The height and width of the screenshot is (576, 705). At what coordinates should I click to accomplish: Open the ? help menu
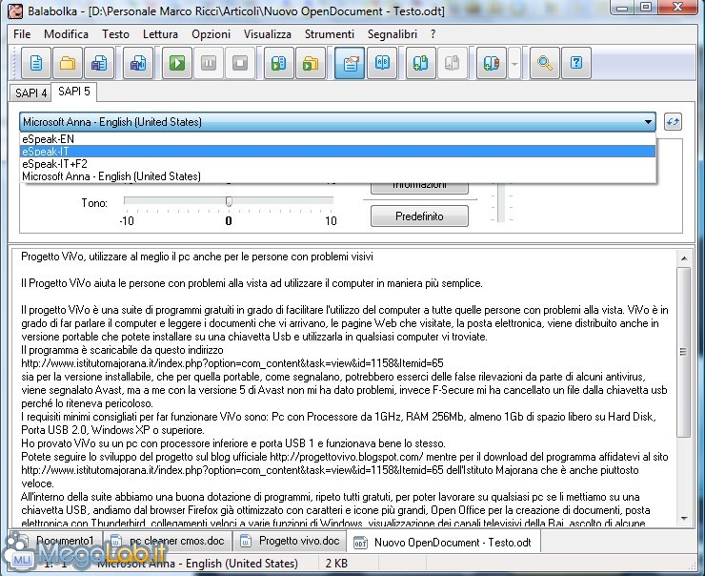pos(433,34)
